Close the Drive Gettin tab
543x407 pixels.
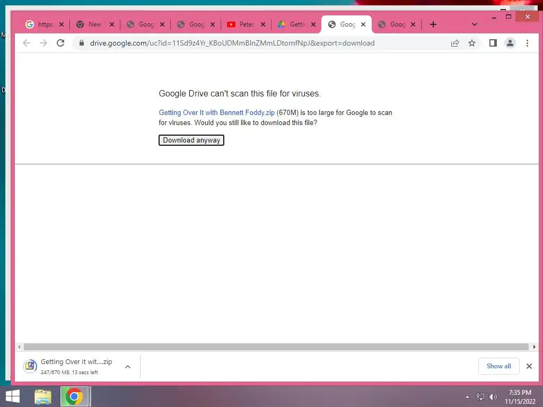click(313, 24)
